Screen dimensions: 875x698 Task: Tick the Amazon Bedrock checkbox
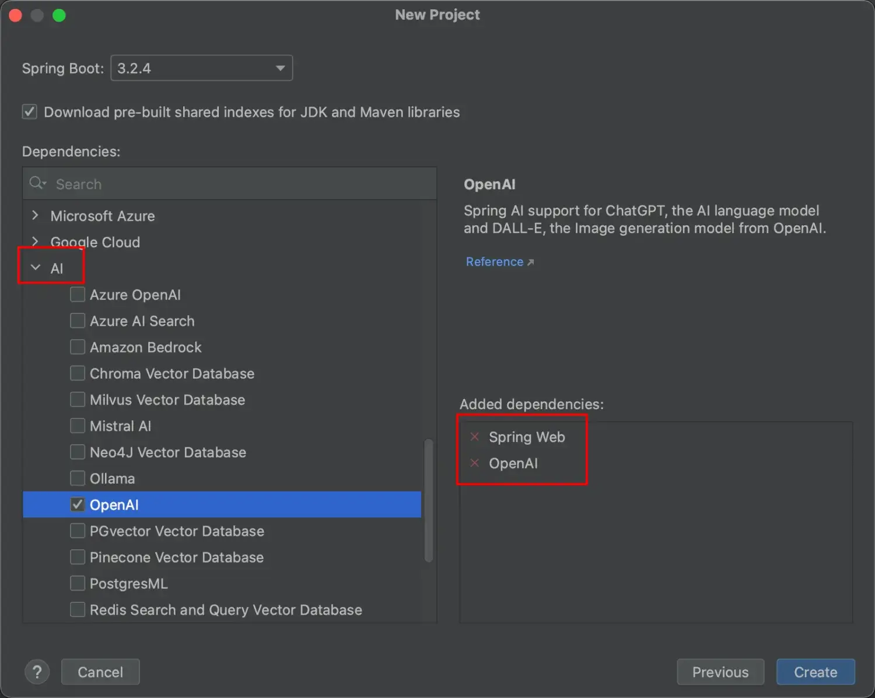click(x=78, y=347)
